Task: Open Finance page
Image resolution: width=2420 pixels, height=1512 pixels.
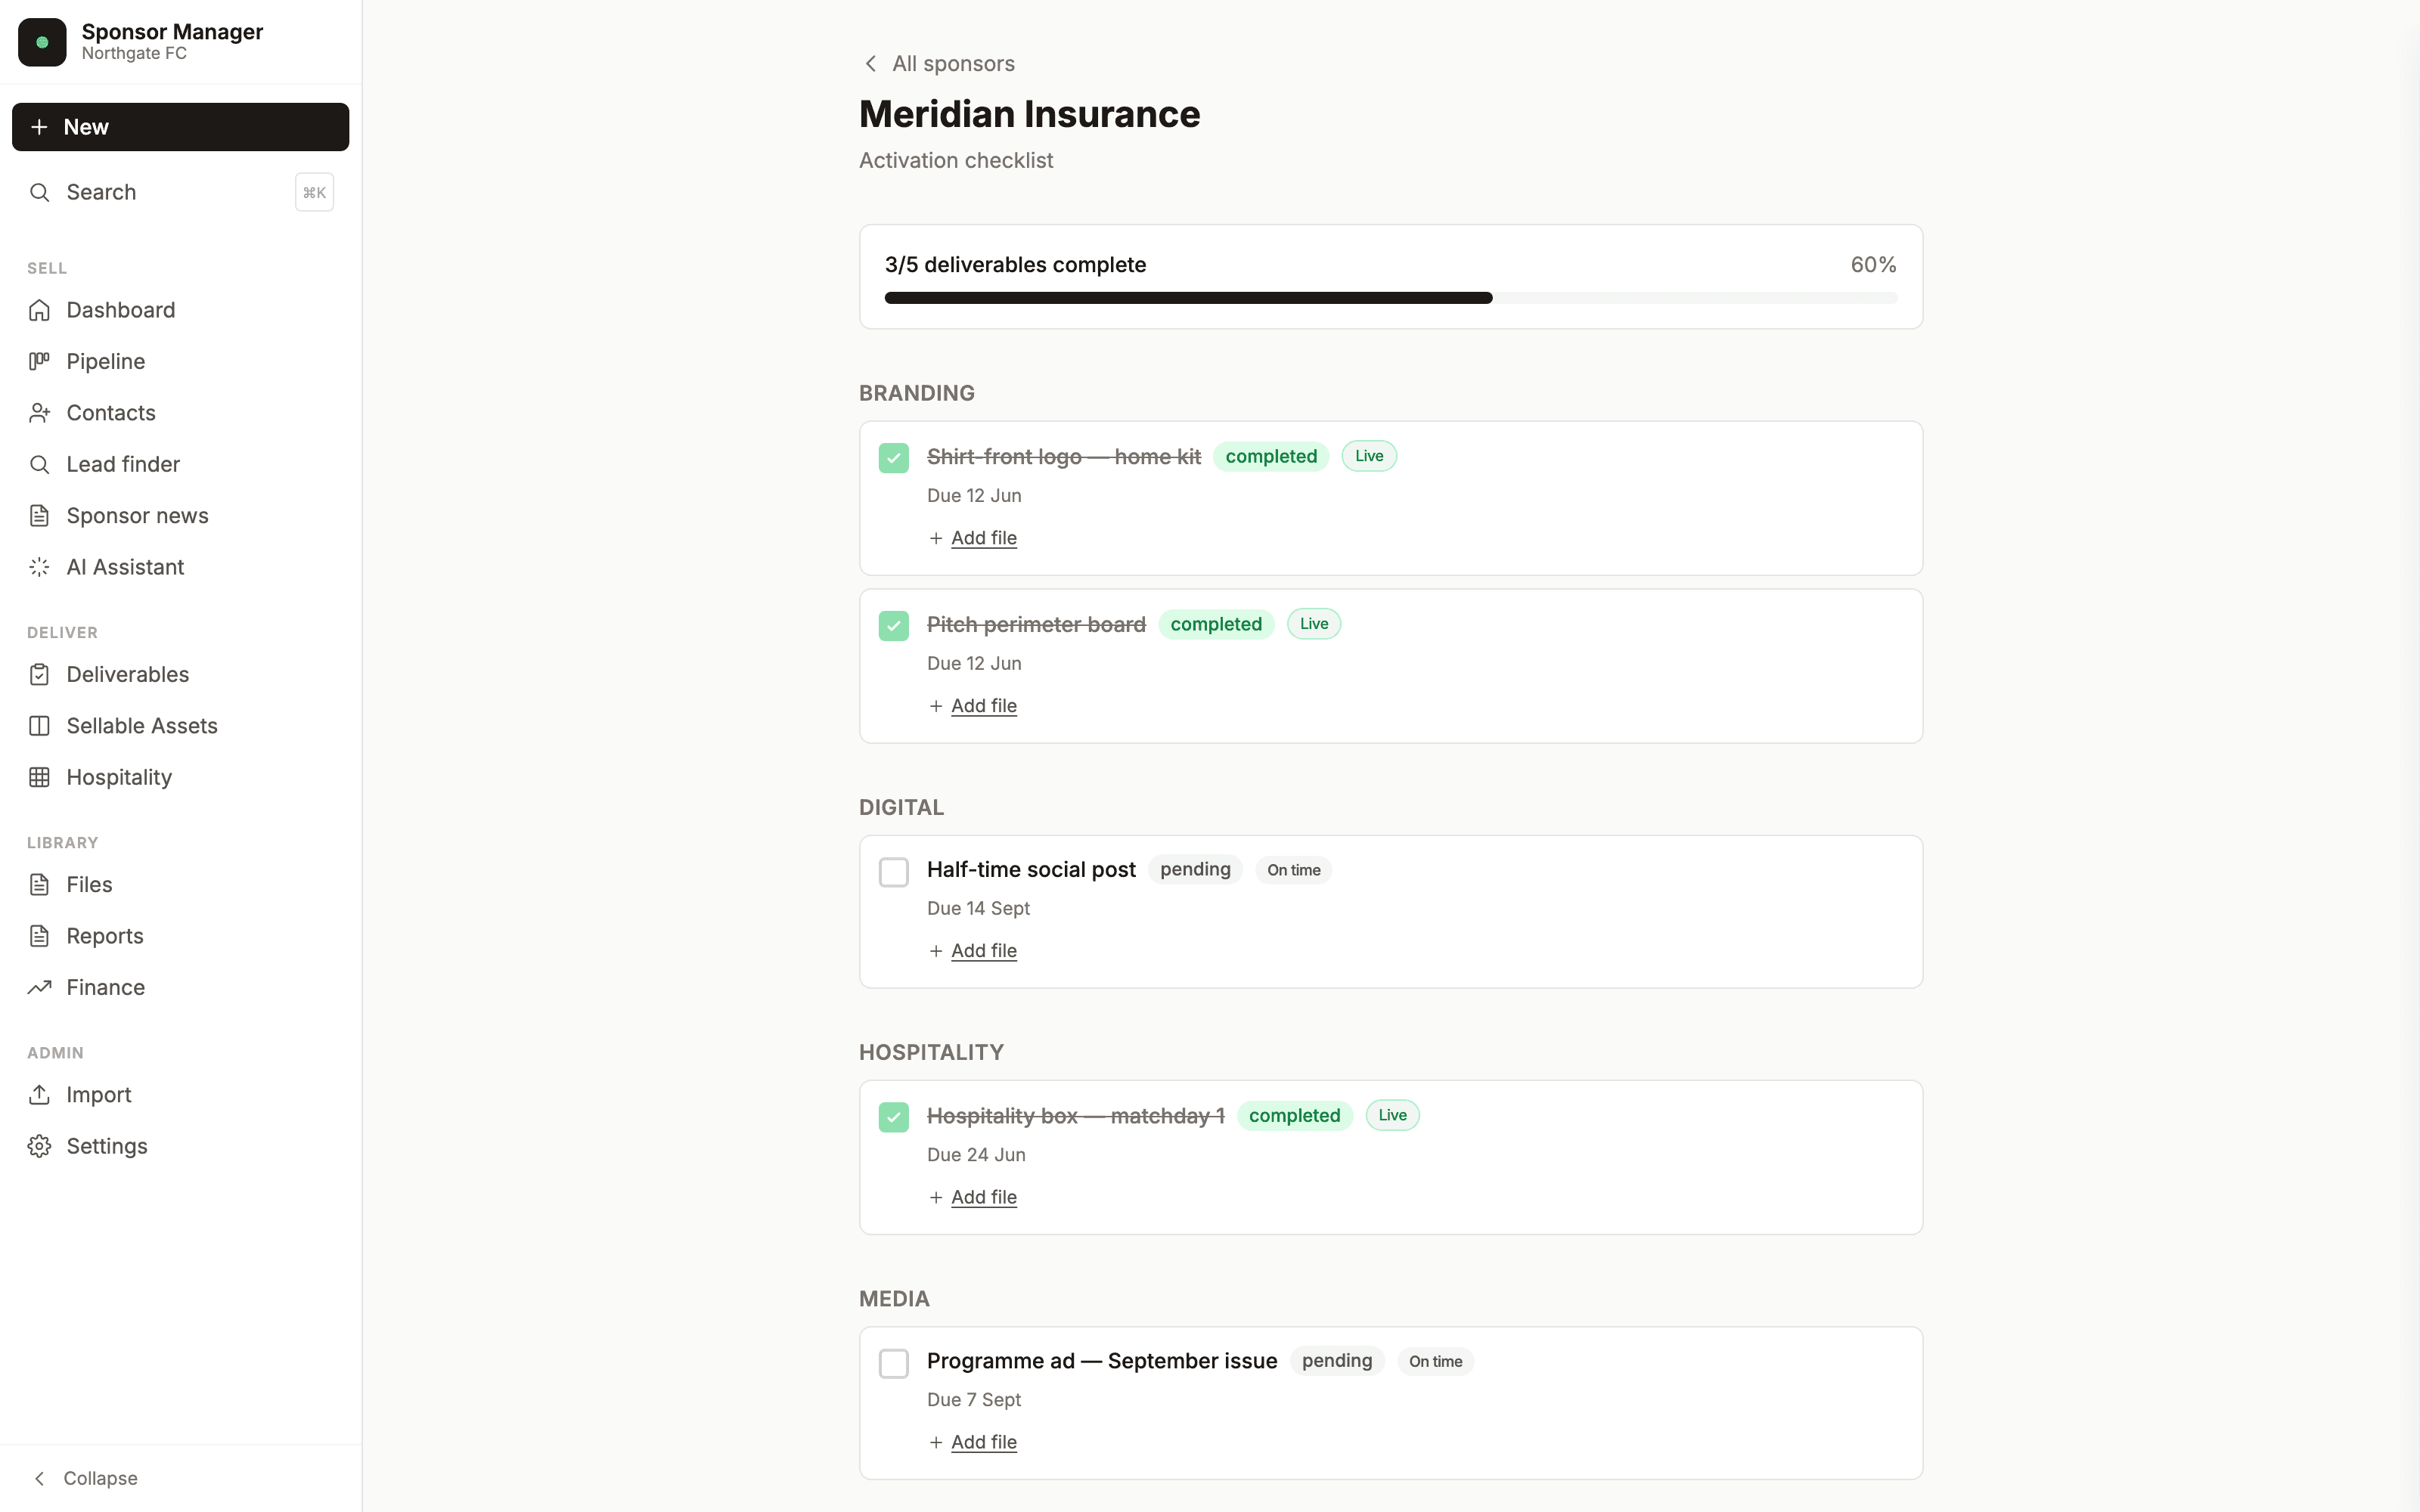Action: coord(181,987)
